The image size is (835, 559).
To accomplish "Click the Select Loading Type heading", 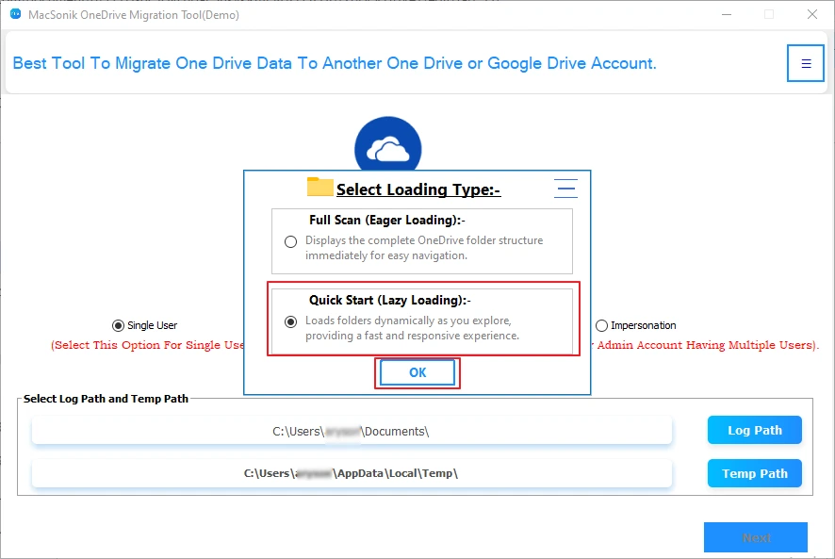I will coord(418,189).
